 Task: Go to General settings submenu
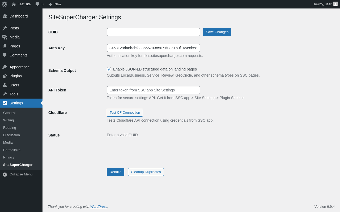[x=9, y=113]
